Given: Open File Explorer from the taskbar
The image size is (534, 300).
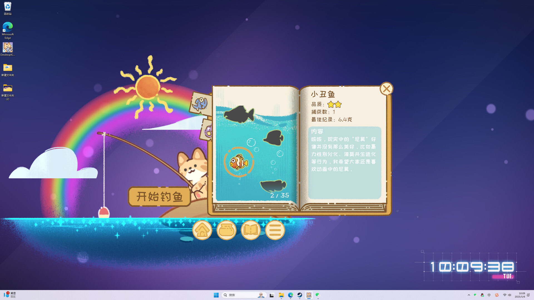Looking at the screenshot, I should coord(281,295).
